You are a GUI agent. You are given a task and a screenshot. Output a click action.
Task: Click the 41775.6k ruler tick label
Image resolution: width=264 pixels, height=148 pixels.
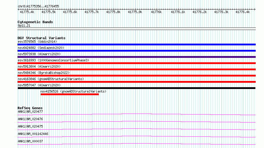pos(70,12)
